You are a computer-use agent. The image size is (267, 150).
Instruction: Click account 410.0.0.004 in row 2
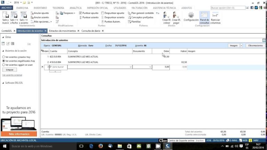pyautogui.click(x=55, y=62)
